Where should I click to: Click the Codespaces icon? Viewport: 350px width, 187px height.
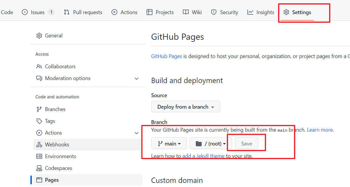coord(39,168)
